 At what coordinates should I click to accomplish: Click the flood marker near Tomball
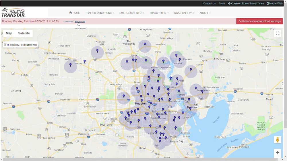pos(97,51)
